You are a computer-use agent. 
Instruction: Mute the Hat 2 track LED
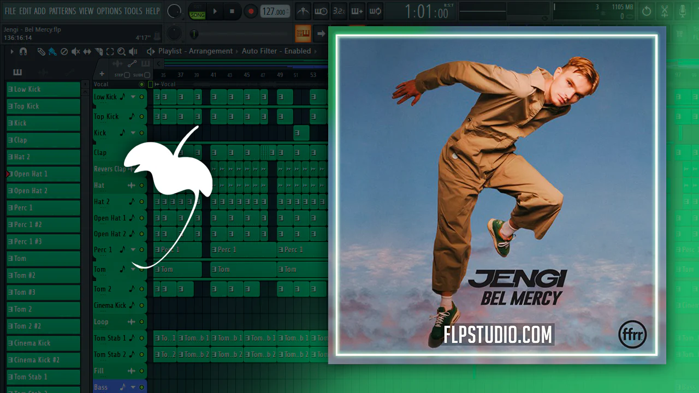[142, 202]
